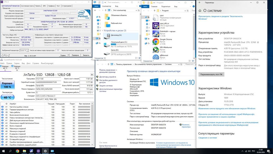
Task: Click the 40 °C temperature indicator
Action: click(x=7, y=97)
